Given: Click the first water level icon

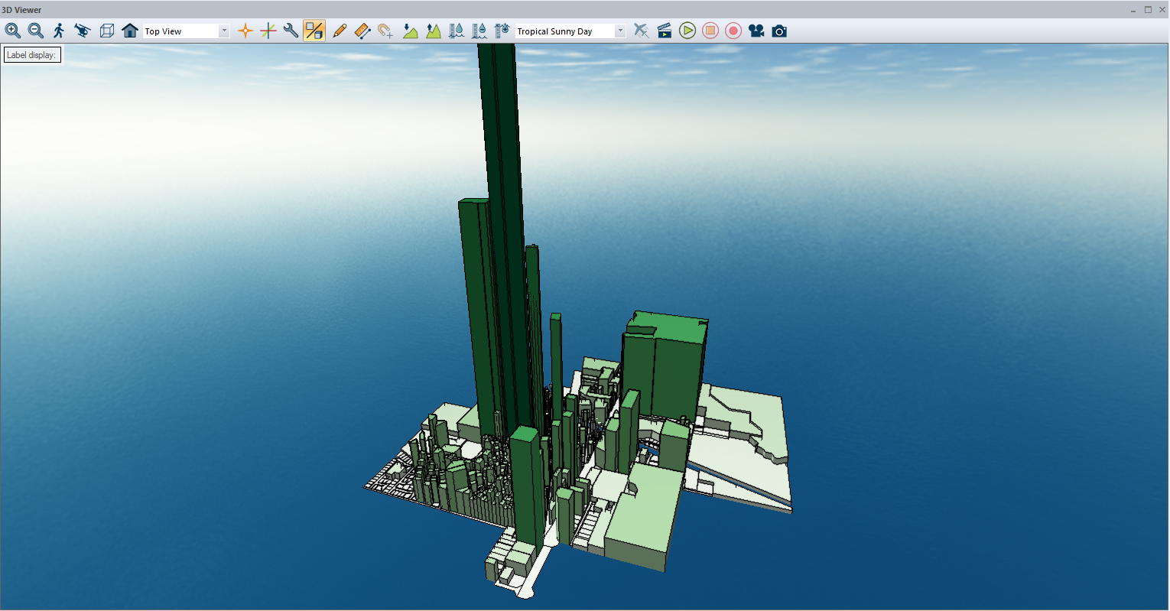Looking at the screenshot, I should (457, 31).
